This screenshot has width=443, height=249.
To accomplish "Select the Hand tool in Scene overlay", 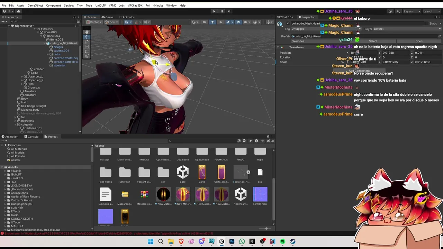I will [87, 32].
